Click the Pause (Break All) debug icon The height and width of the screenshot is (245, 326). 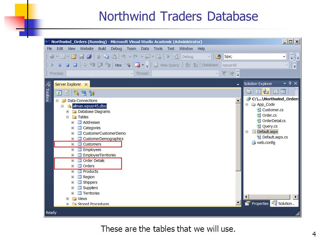(x=60, y=65)
